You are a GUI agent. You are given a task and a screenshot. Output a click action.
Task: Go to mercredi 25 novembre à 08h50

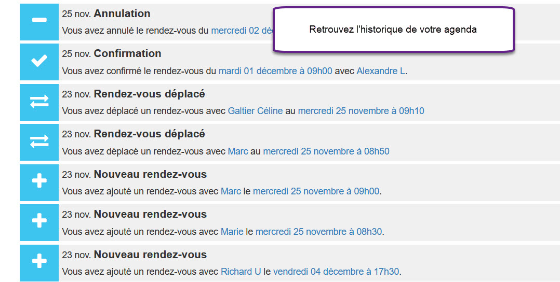click(x=326, y=151)
